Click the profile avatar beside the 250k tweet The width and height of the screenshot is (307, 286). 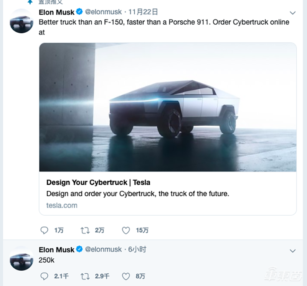[21, 259]
